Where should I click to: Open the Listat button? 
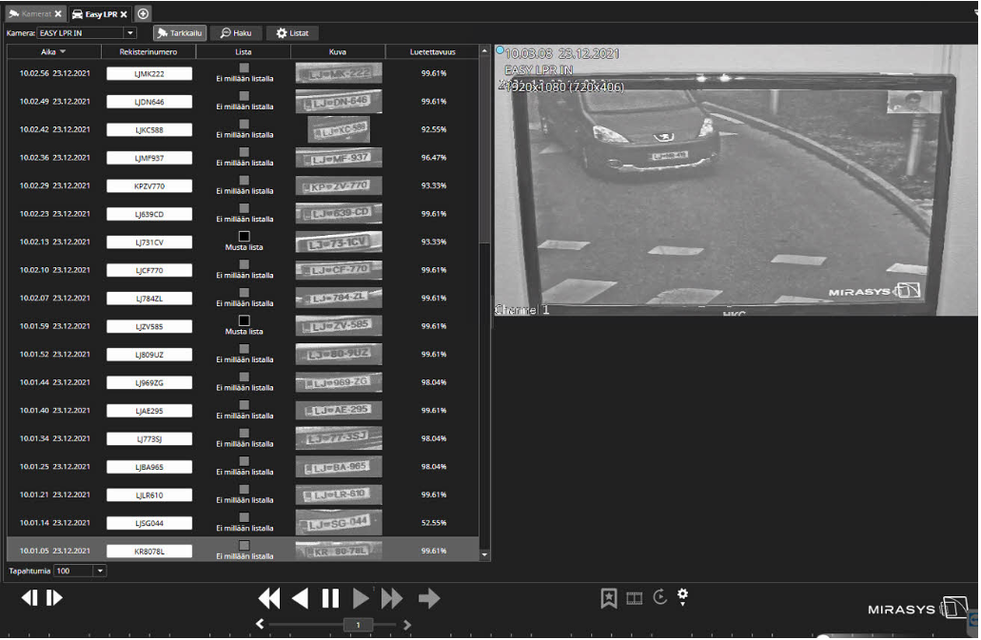coord(292,33)
